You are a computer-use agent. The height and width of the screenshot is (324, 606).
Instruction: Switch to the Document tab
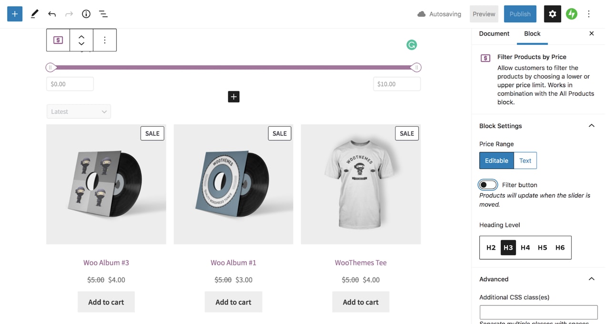(494, 33)
